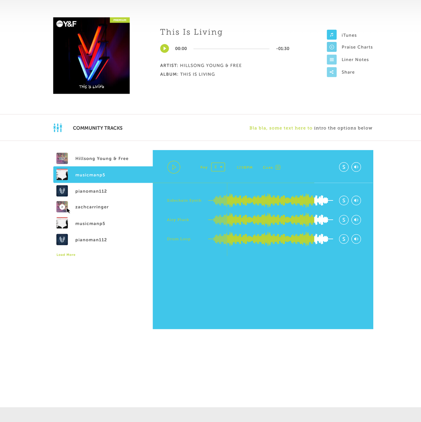Open the Liner Notes link text

(355, 60)
